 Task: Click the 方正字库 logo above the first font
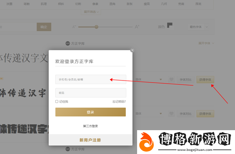[x=75, y=43]
